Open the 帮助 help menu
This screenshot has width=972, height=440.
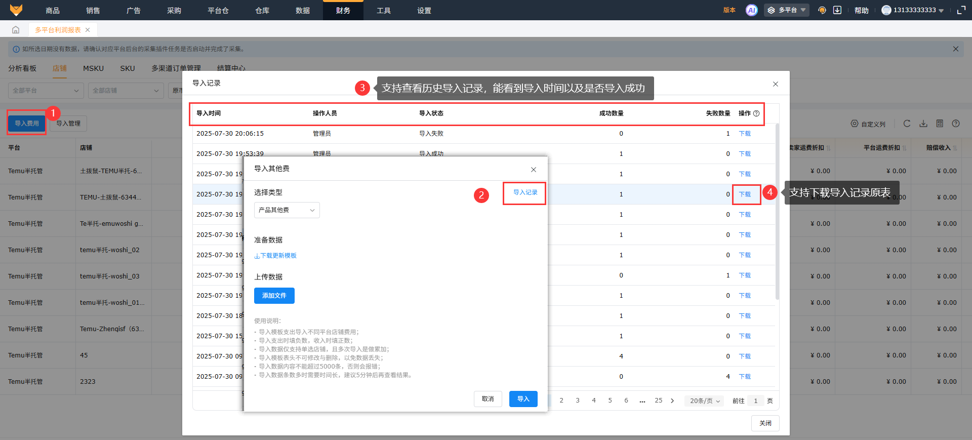[x=862, y=10]
